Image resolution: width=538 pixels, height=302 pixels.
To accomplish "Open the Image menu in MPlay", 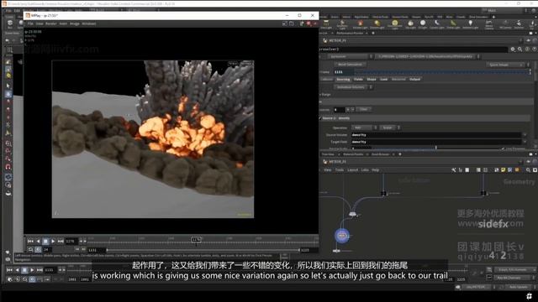I will 75,23.
